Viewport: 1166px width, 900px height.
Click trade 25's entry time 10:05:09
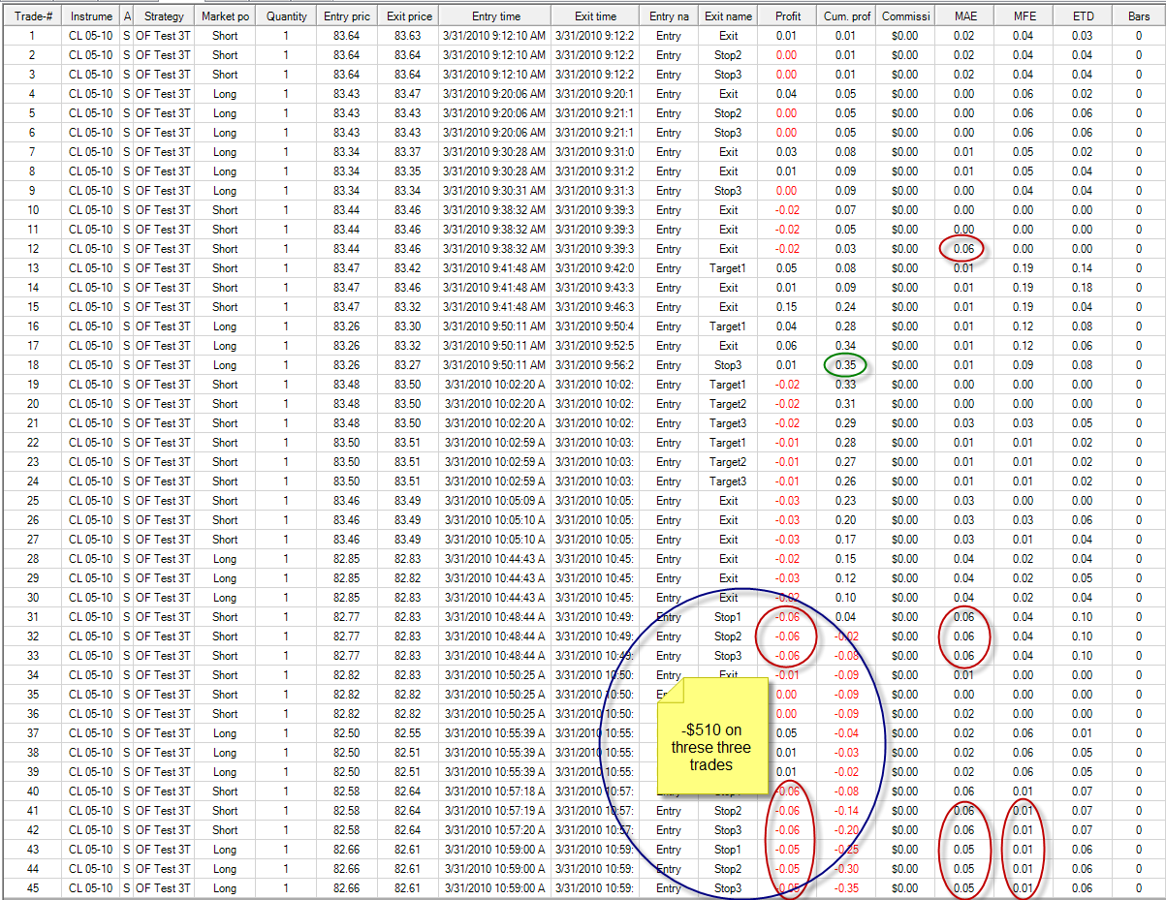[x=494, y=501]
